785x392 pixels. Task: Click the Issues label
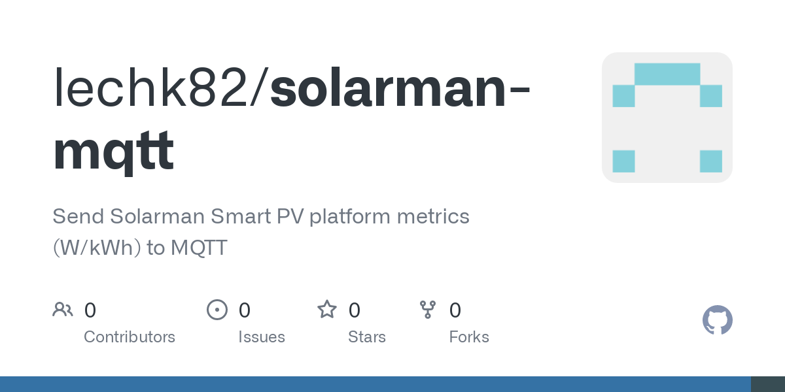tap(262, 337)
